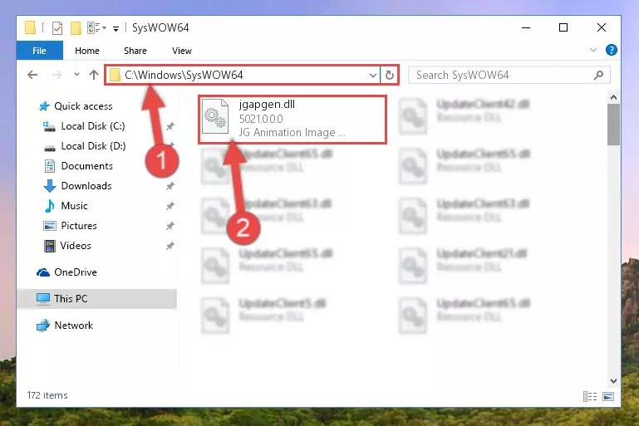Expand the ribbon with the chevron

[593, 50]
